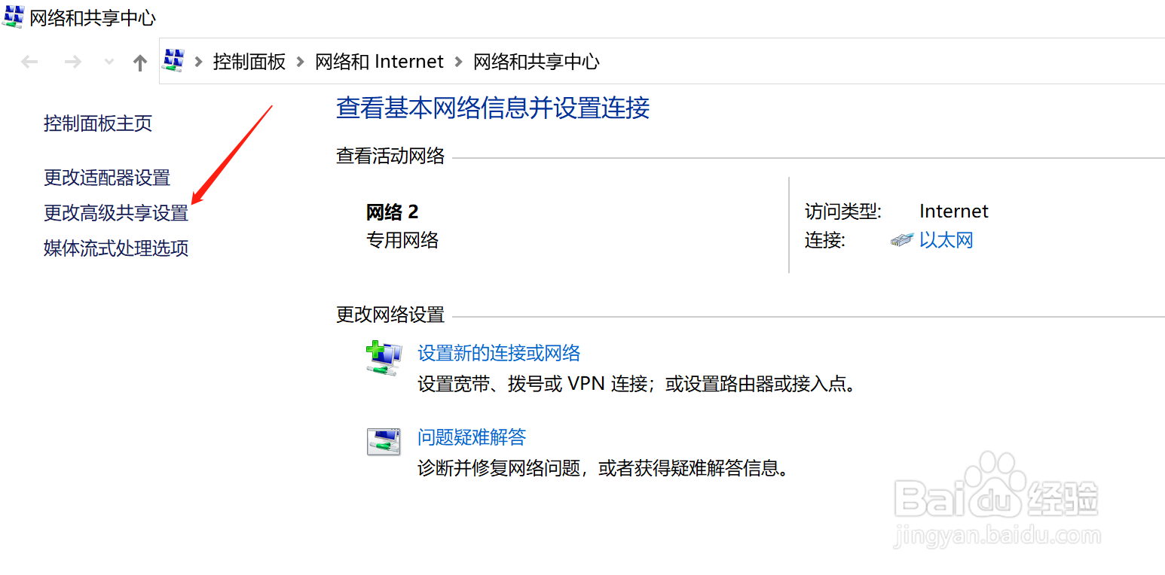Click the Network and Sharing Center title icon
This screenshot has height=575, width=1165.
pyautogui.click(x=13, y=17)
